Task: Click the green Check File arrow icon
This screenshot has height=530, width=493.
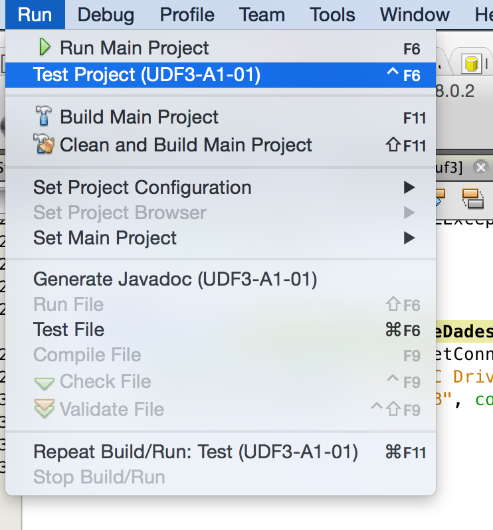Action: 45,383
